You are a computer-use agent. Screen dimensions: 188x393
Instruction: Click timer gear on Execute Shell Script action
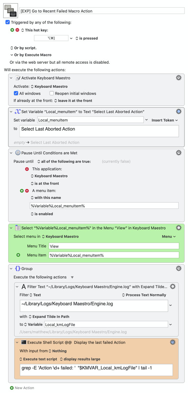173,342
